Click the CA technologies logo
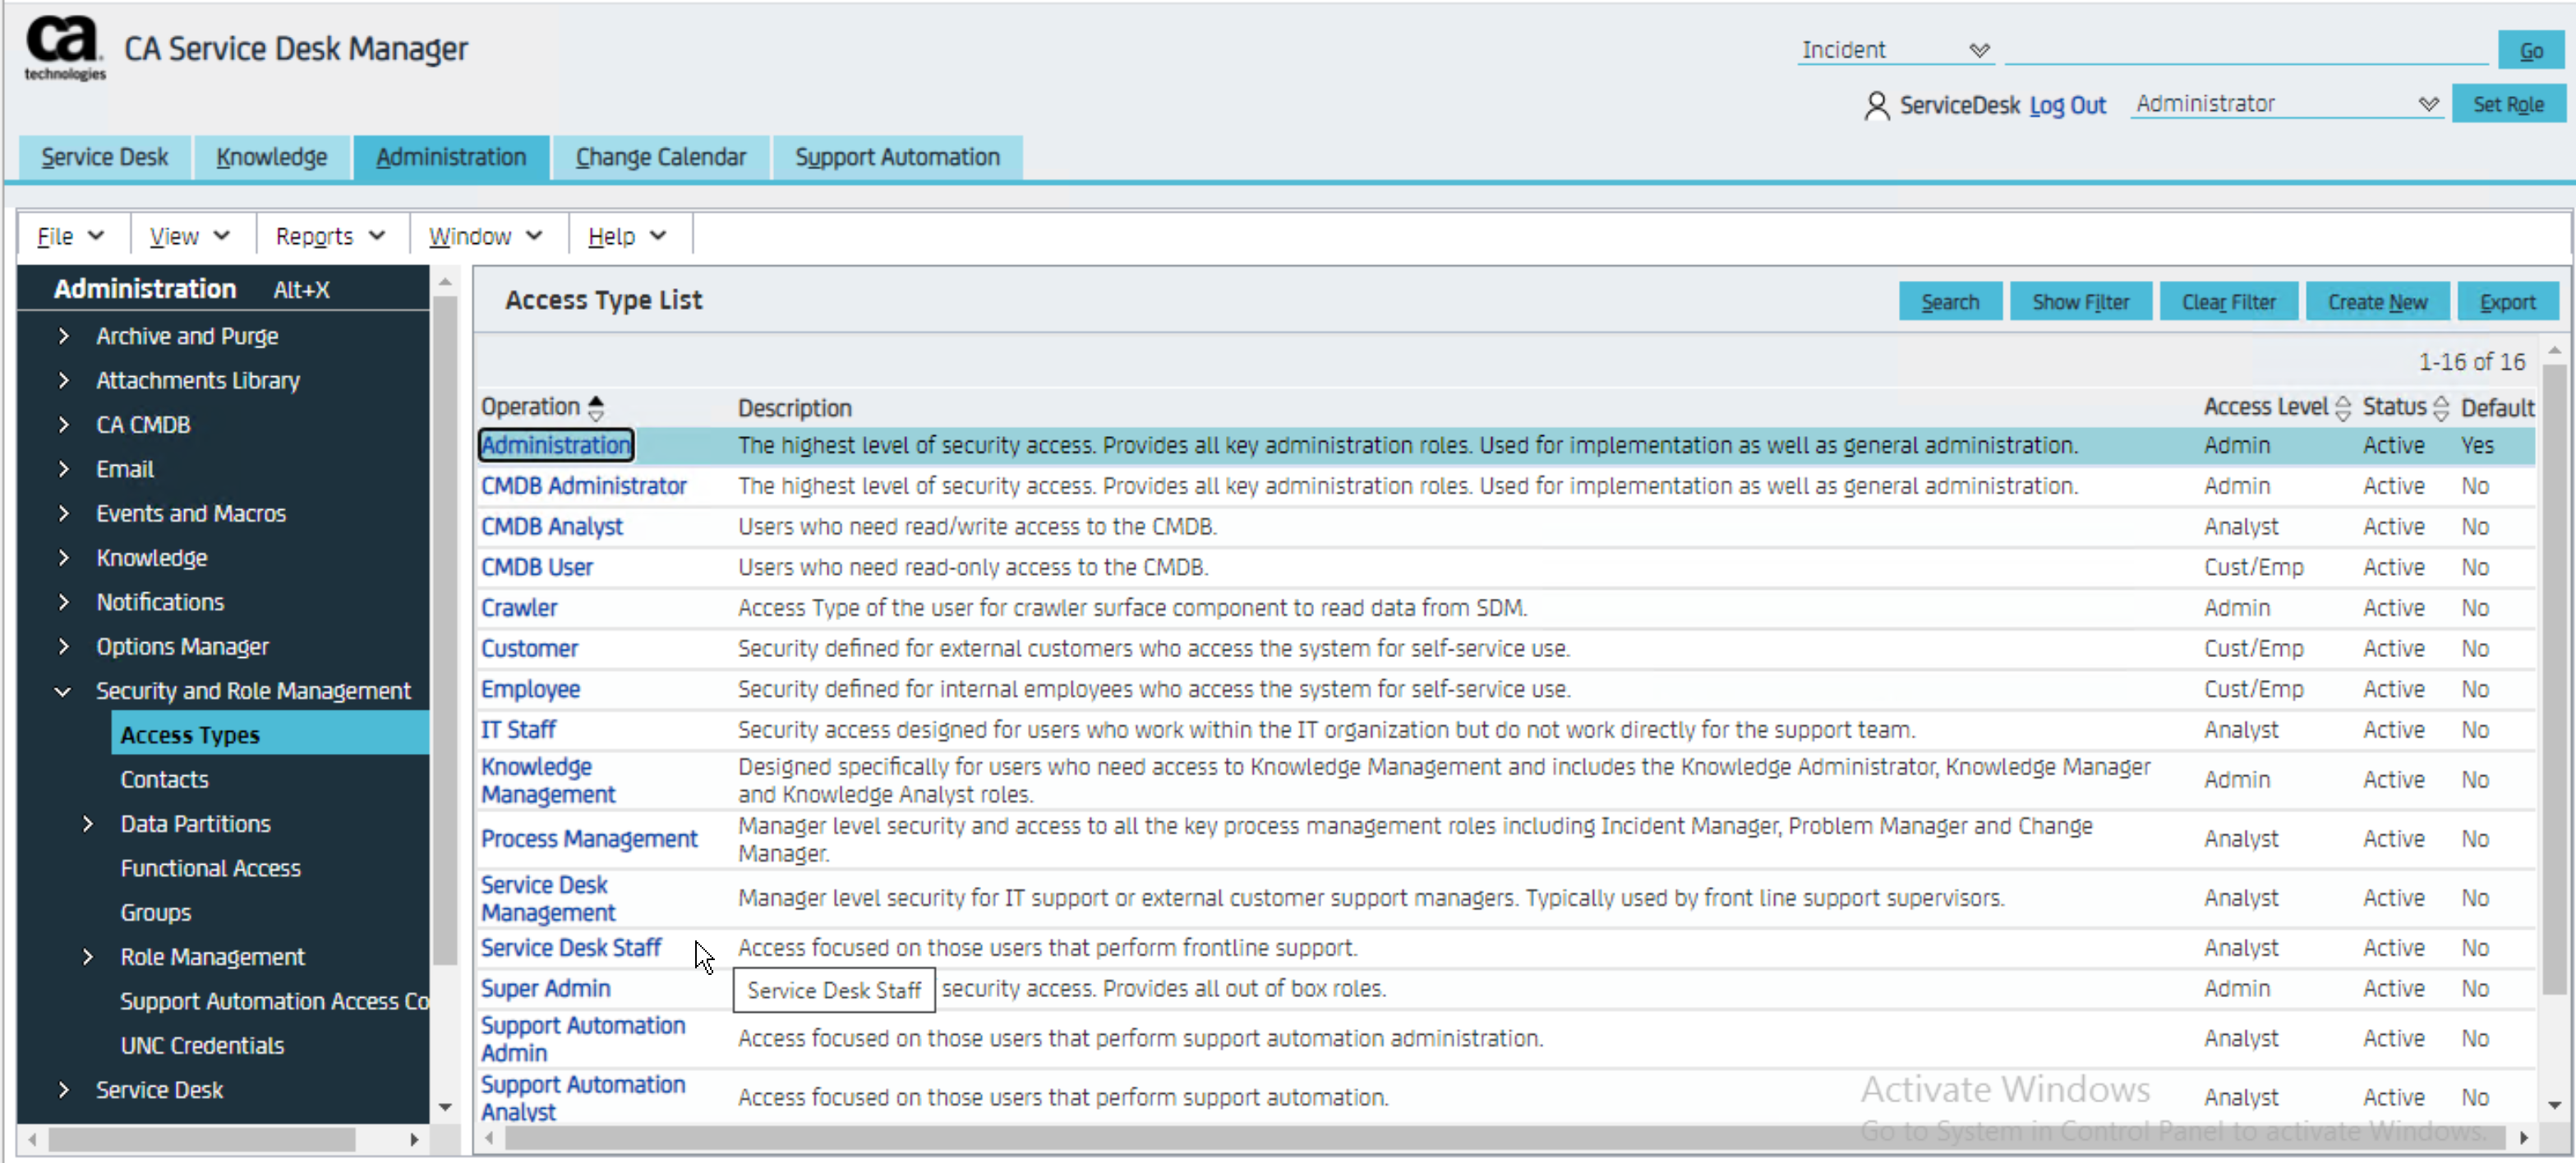This screenshot has height=1163, width=2576. [x=65, y=47]
